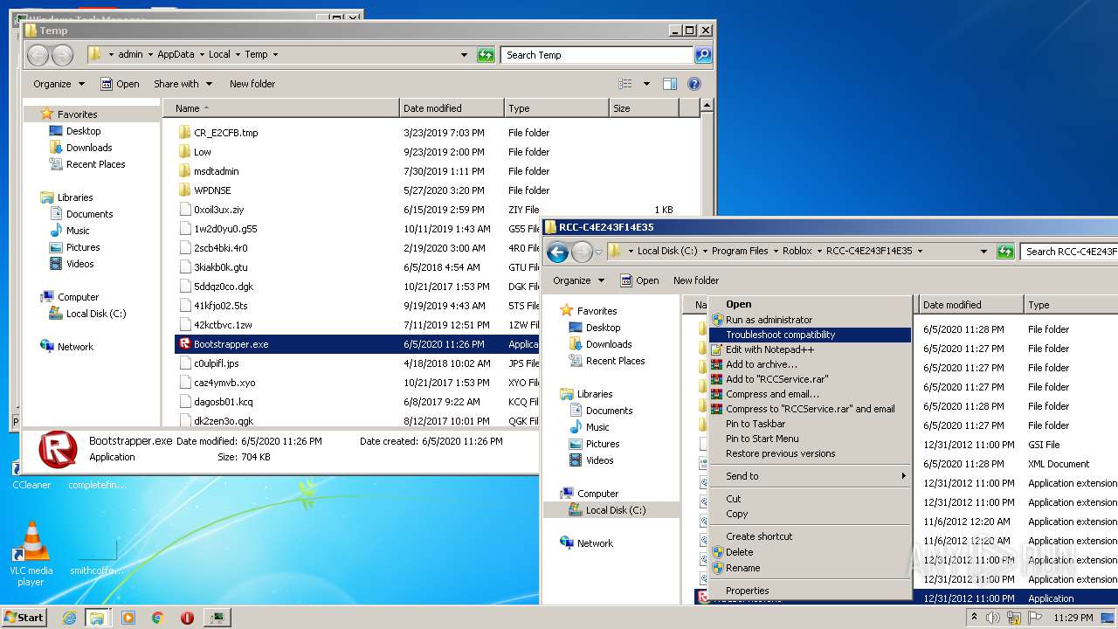This screenshot has width=1118, height=629.
Task: Select Network in RCC window sidebar
Action: [594, 543]
